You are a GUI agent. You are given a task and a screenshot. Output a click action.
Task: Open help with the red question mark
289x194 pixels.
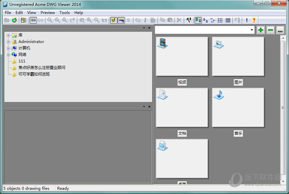(254, 20)
